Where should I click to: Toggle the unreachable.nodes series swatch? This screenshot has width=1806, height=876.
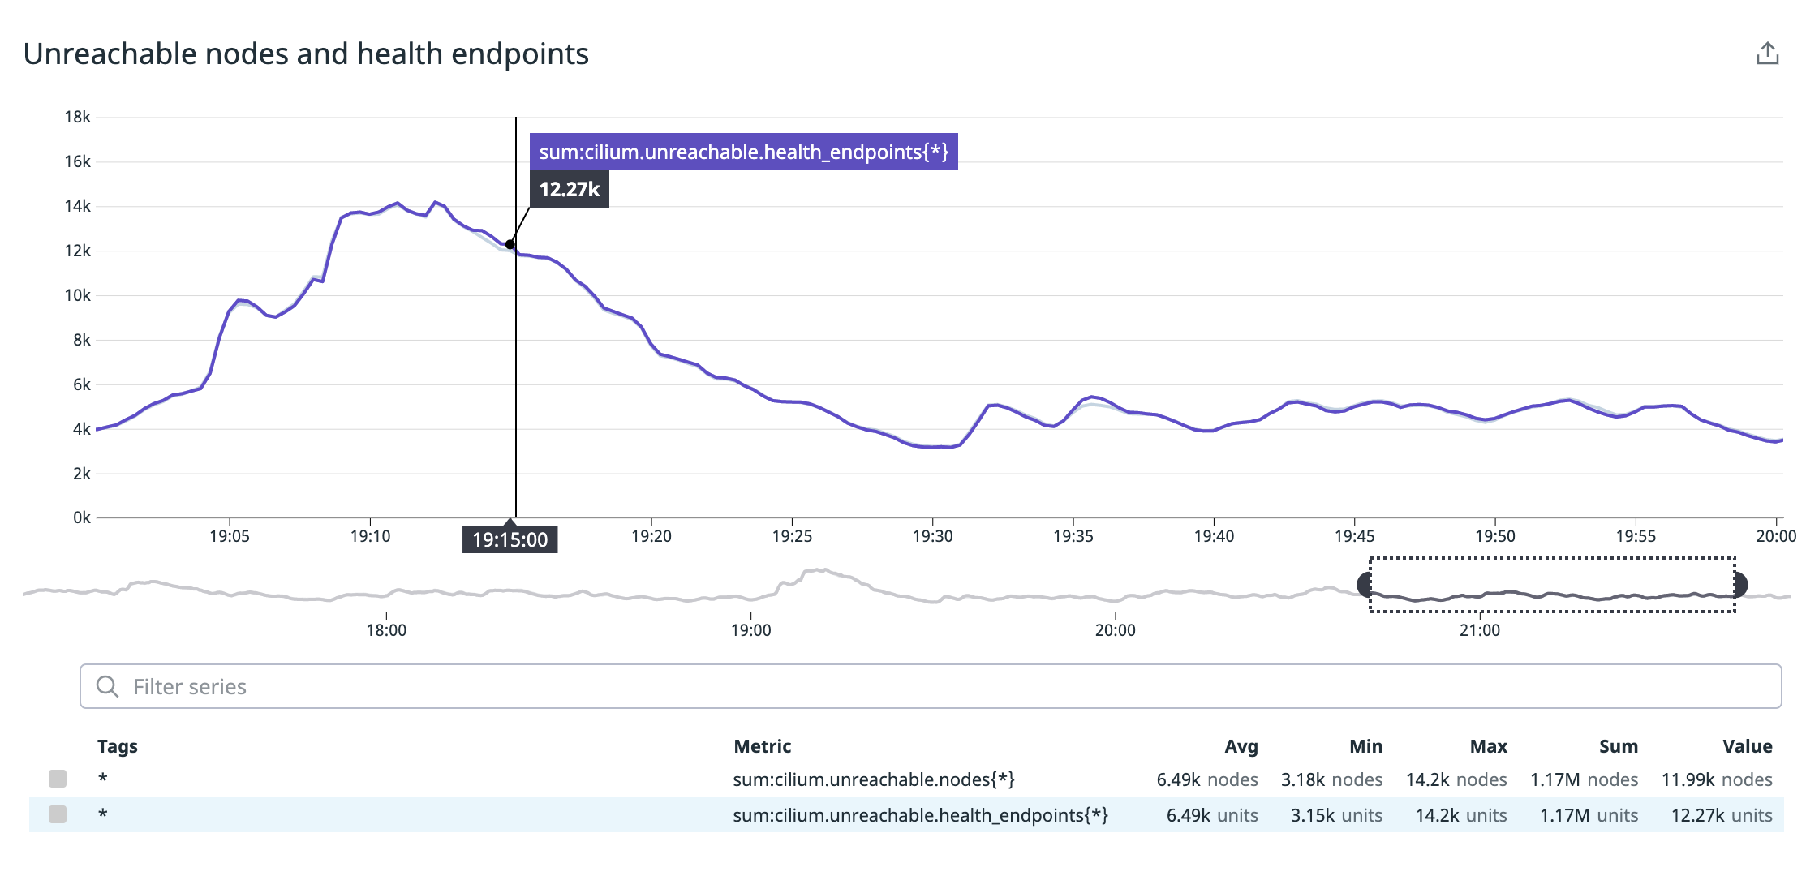[x=58, y=779]
